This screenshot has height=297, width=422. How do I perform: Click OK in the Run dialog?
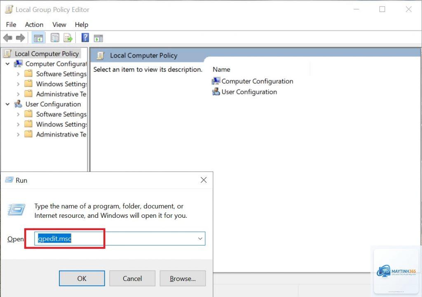tap(82, 278)
